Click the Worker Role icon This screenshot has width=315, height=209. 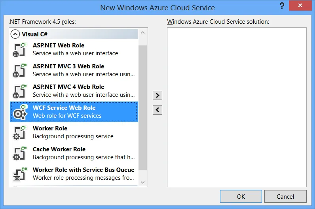tap(19, 133)
